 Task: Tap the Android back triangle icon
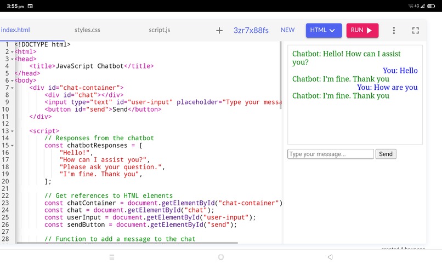pyautogui.click(x=330, y=257)
